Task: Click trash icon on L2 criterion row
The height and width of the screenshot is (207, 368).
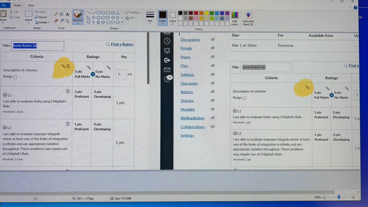Action: tap(67, 124)
